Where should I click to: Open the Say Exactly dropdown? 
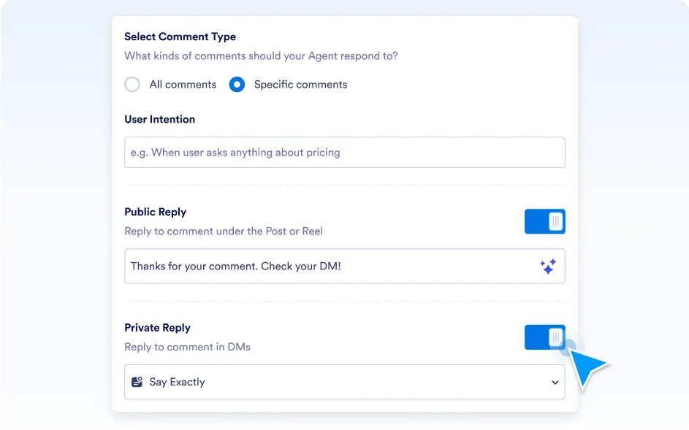[x=344, y=382]
